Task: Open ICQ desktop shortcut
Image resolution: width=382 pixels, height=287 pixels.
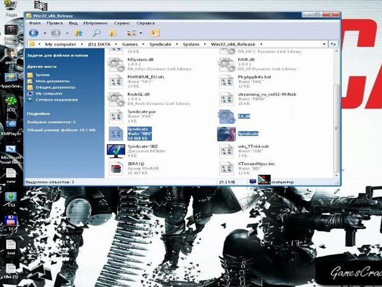Action: pyautogui.click(x=11, y=104)
